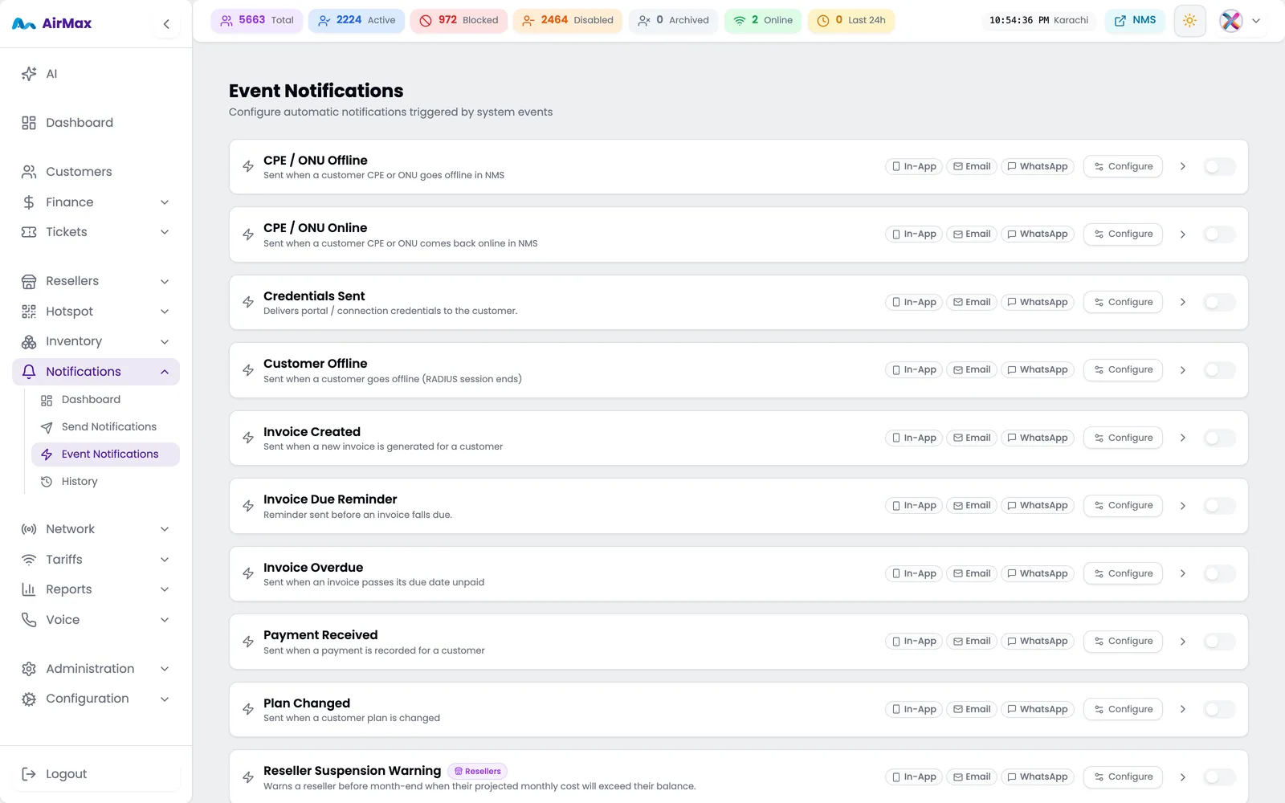1285x803 pixels.
Task: Expand Reseller Suspension Warning row chevron
Action: click(x=1183, y=777)
